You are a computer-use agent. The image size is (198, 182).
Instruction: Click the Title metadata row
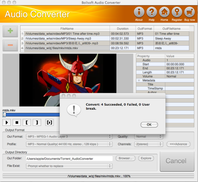click(165, 84)
